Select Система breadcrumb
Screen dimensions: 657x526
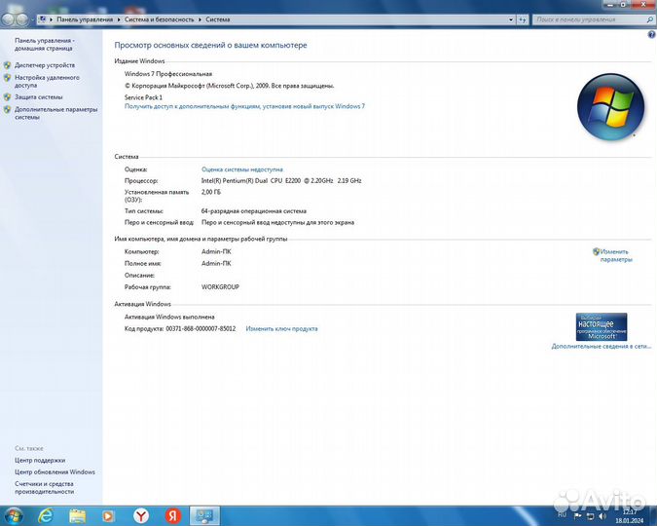pos(217,19)
